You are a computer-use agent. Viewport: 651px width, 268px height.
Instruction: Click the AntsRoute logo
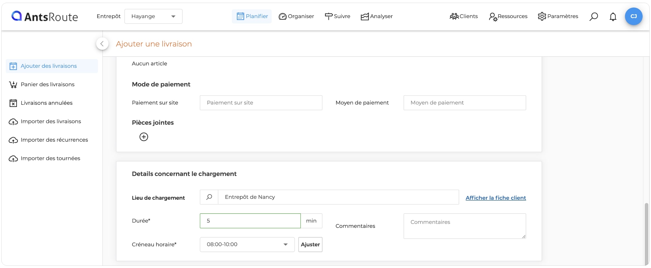pyautogui.click(x=45, y=16)
